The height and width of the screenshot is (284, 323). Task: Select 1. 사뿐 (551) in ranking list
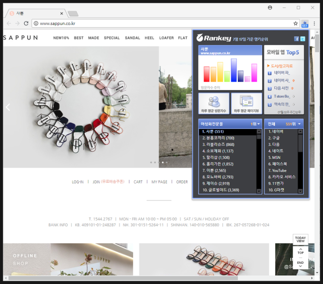point(228,131)
